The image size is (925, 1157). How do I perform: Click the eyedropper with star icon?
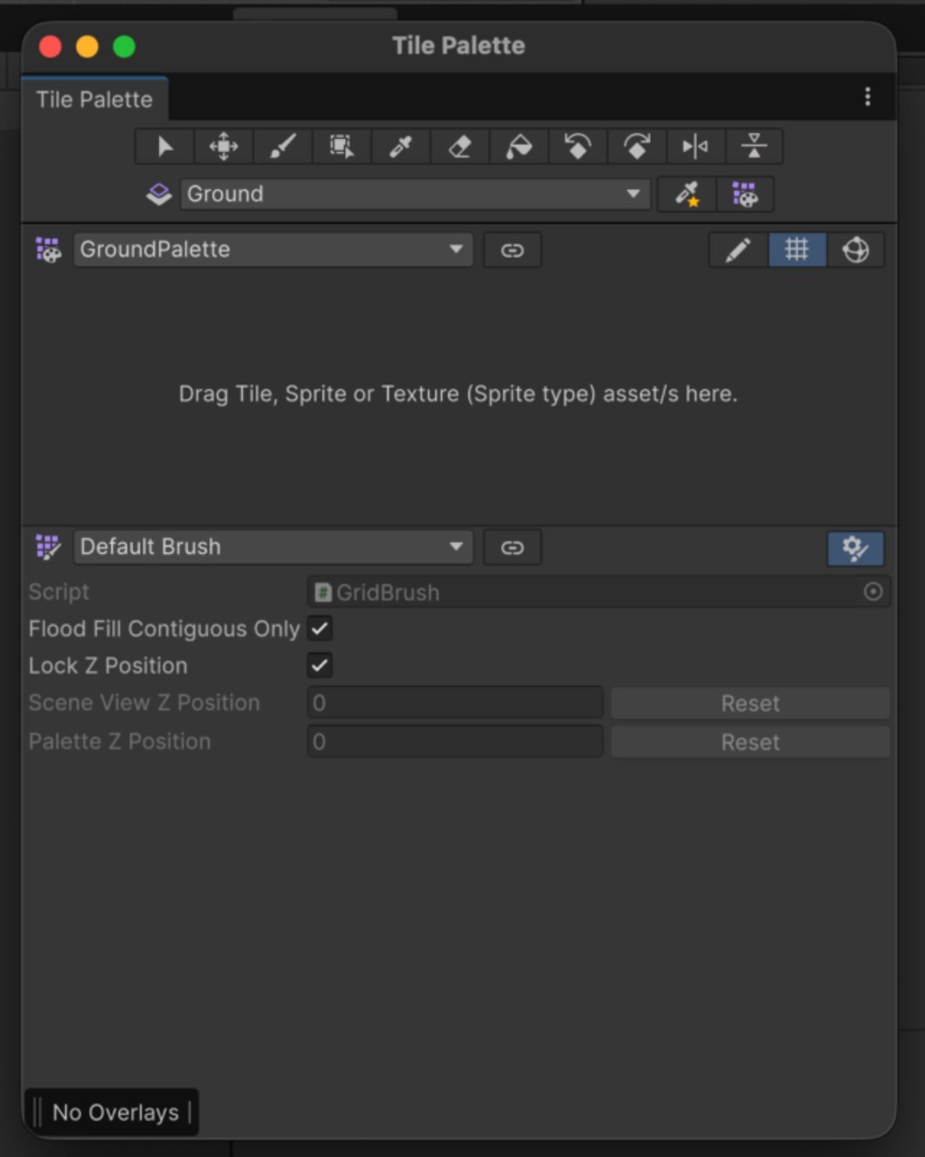(x=687, y=195)
